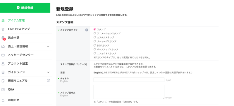Click the document icon beside ガイドライン

(x=3, y=72)
